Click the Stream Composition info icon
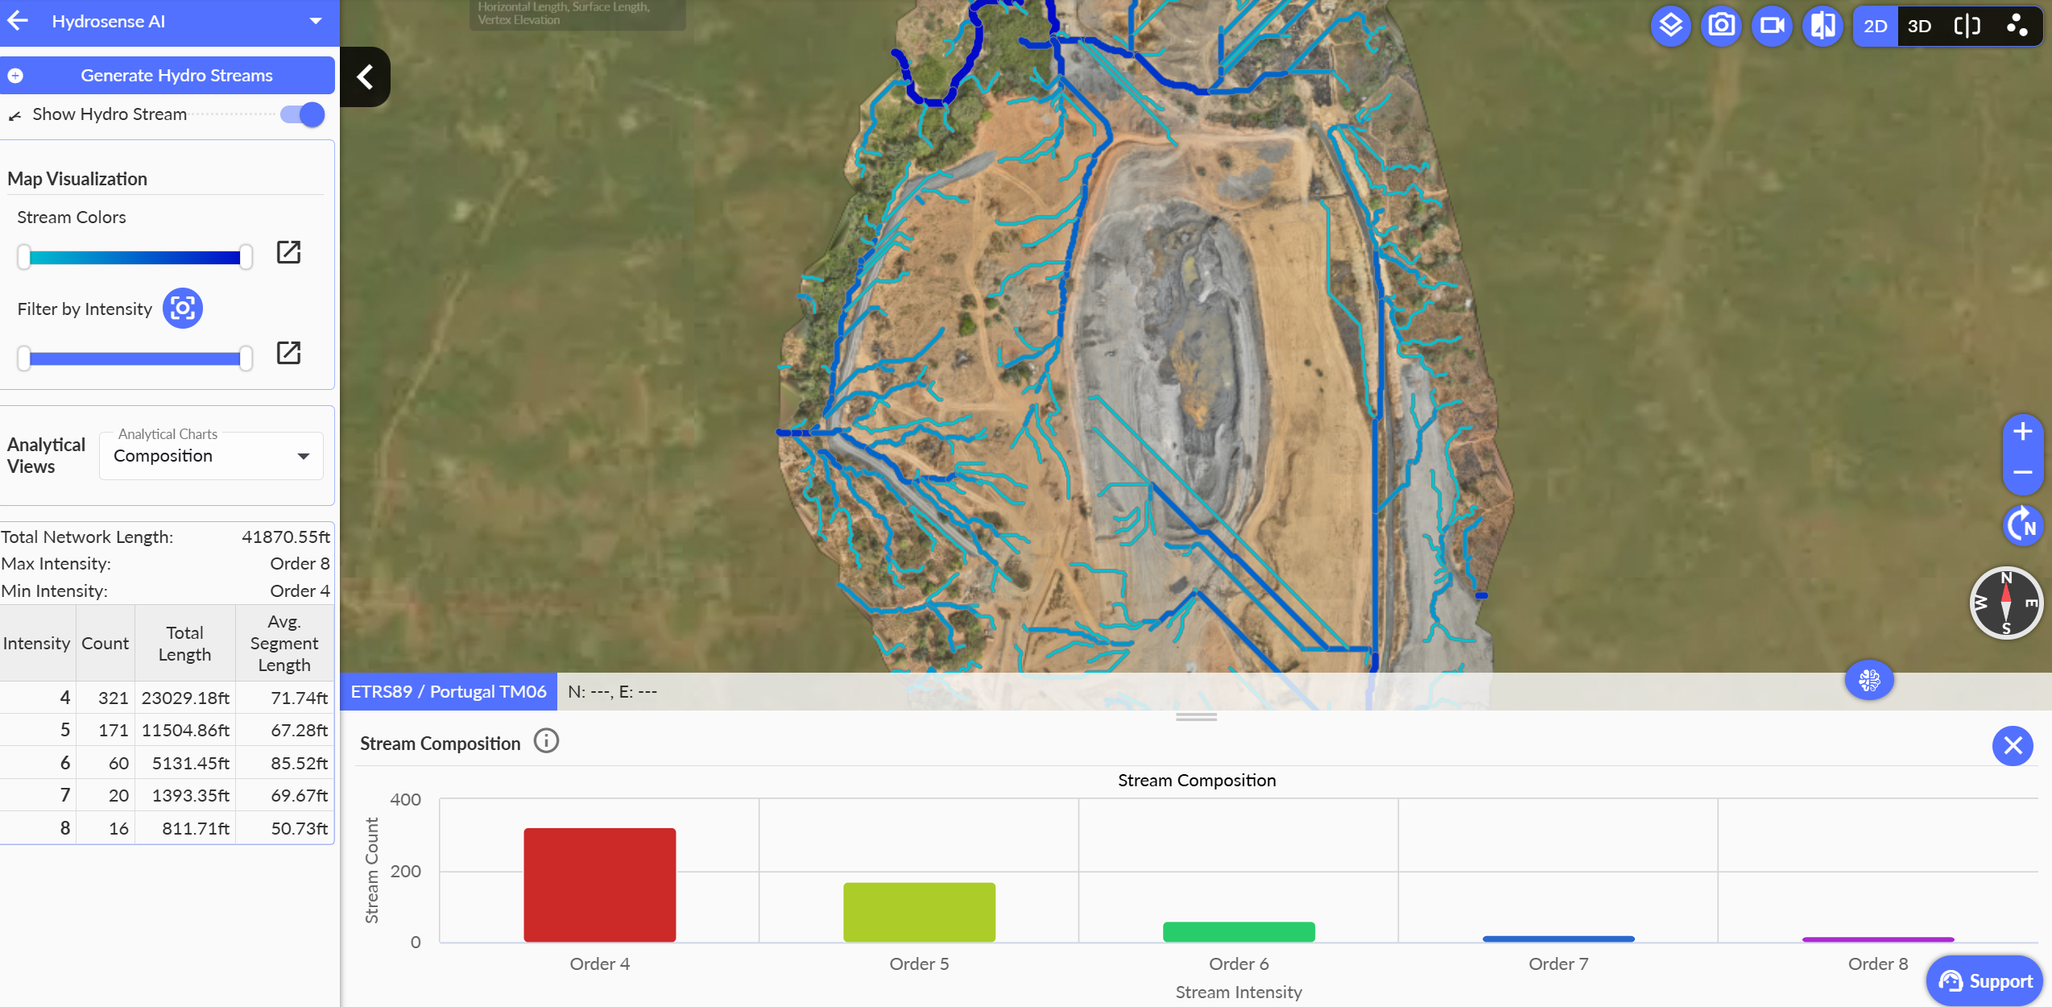The width and height of the screenshot is (2052, 1007). click(546, 741)
